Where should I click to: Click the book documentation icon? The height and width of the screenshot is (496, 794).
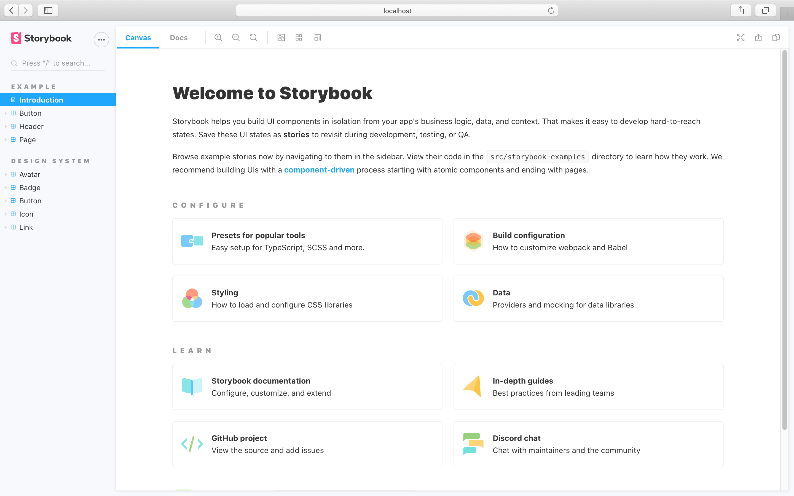[x=192, y=387]
